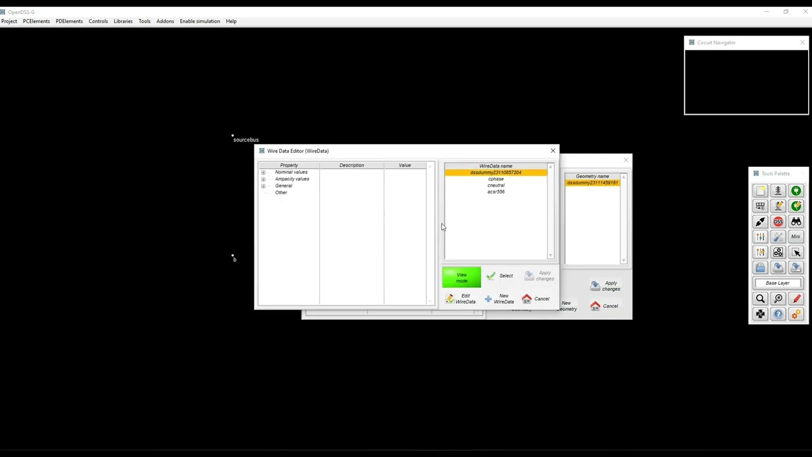Click Cancel in Wire Data Editor
Screen dimensions: 812x457
(536, 299)
